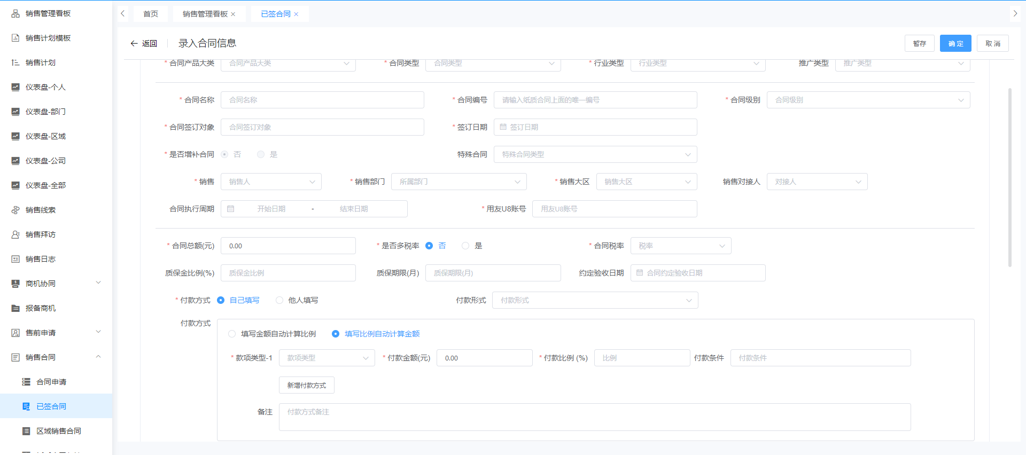Click calendar icon in 签订日期 field
This screenshot has height=455, width=1026.
click(503, 127)
